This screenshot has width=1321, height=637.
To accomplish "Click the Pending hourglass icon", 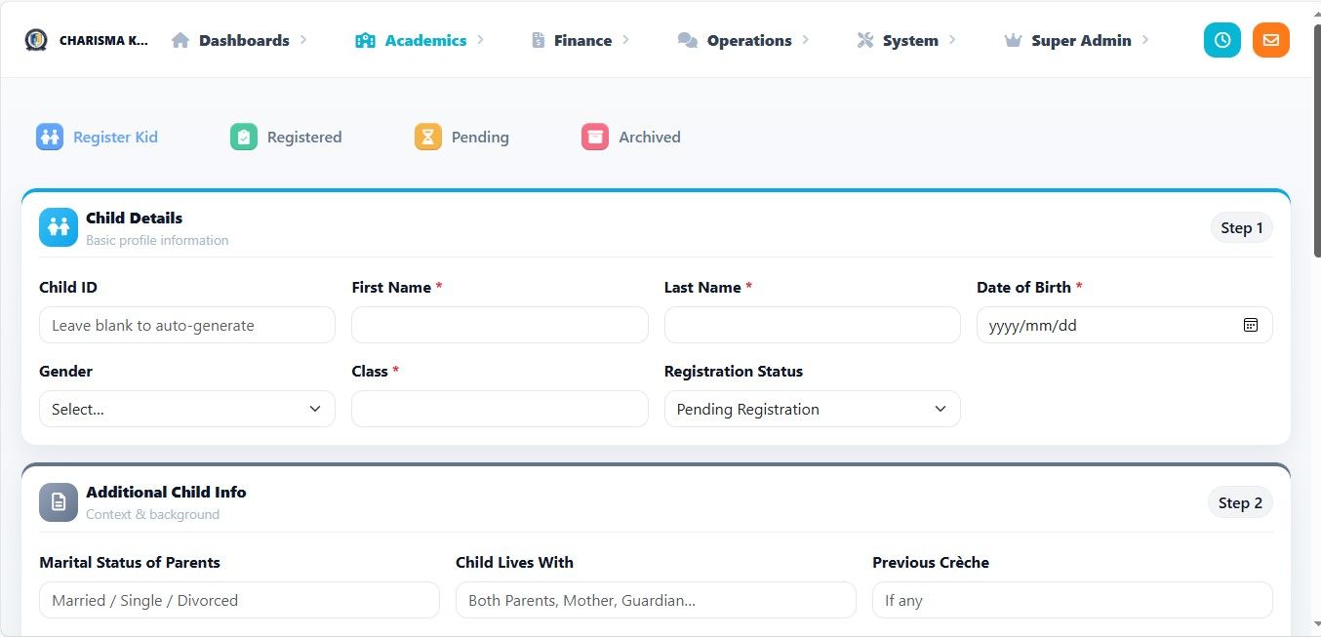I will [x=428, y=137].
